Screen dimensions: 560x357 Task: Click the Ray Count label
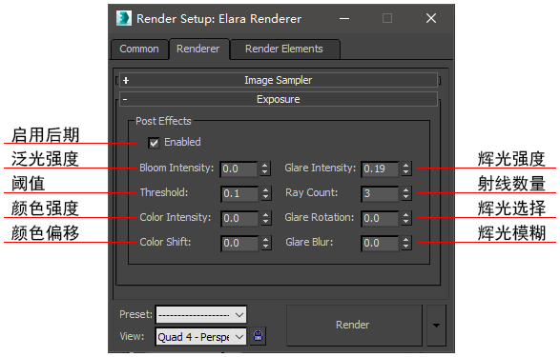click(311, 192)
